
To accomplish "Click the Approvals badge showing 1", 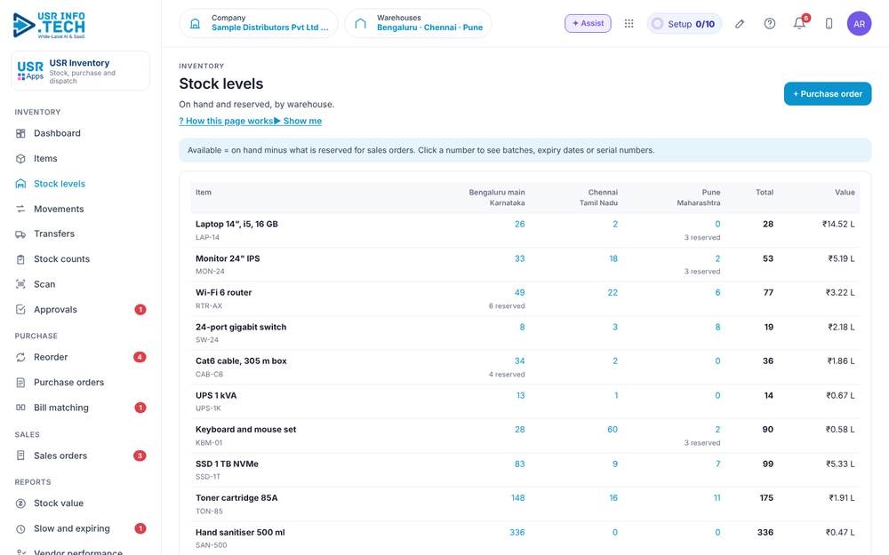I will point(140,310).
